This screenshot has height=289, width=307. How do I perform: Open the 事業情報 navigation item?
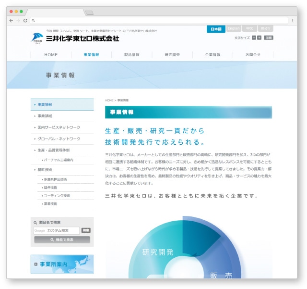pos(92,55)
